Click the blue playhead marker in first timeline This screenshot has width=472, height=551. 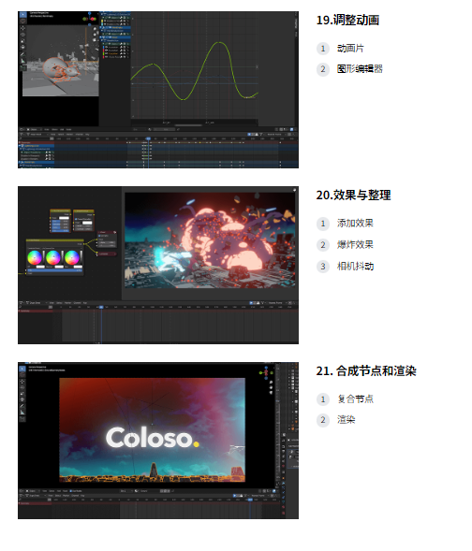click(148, 138)
